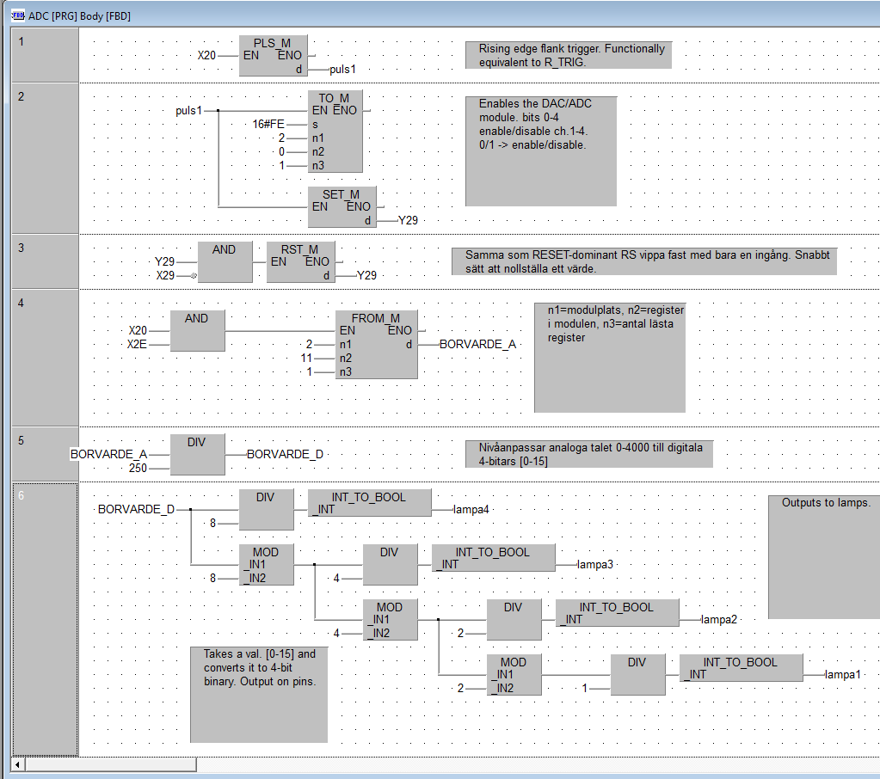The width and height of the screenshot is (880, 779).
Task: Click the SET_M block in network 2
Action: (x=342, y=206)
